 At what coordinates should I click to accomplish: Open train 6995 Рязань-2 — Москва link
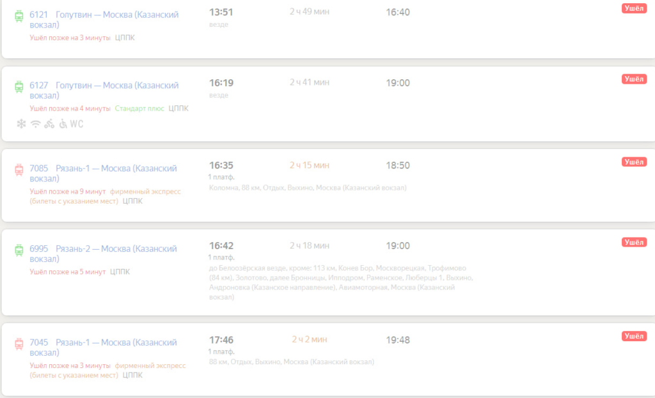tap(103, 253)
